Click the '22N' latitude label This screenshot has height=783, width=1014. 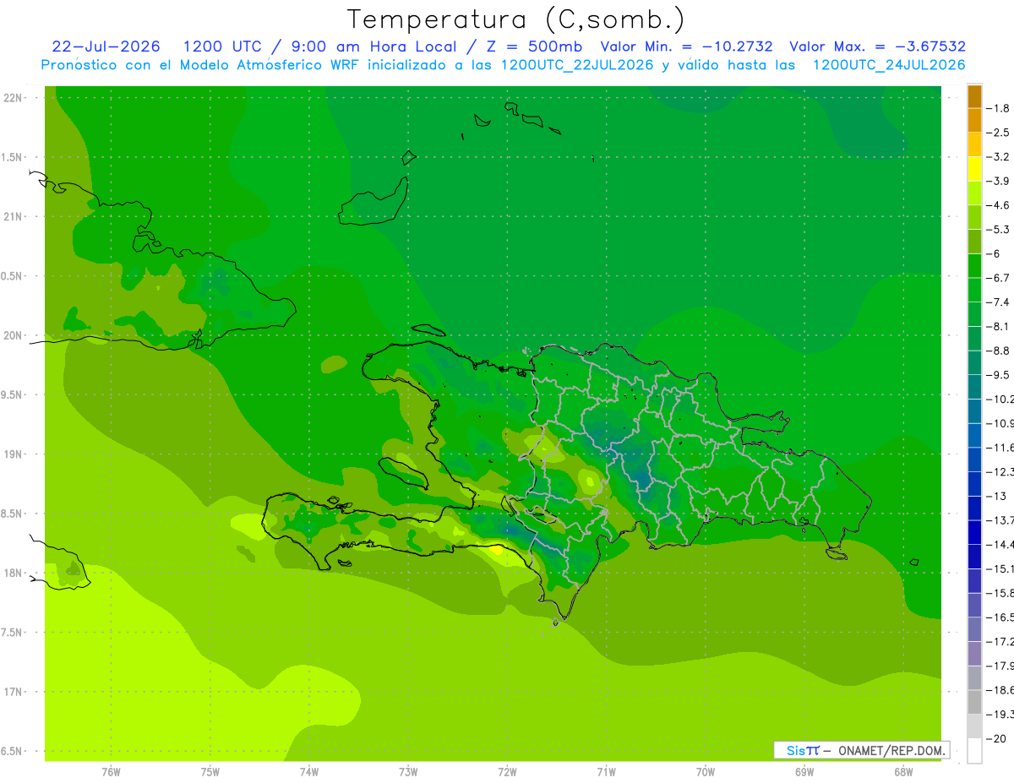click(x=13, y=98)
